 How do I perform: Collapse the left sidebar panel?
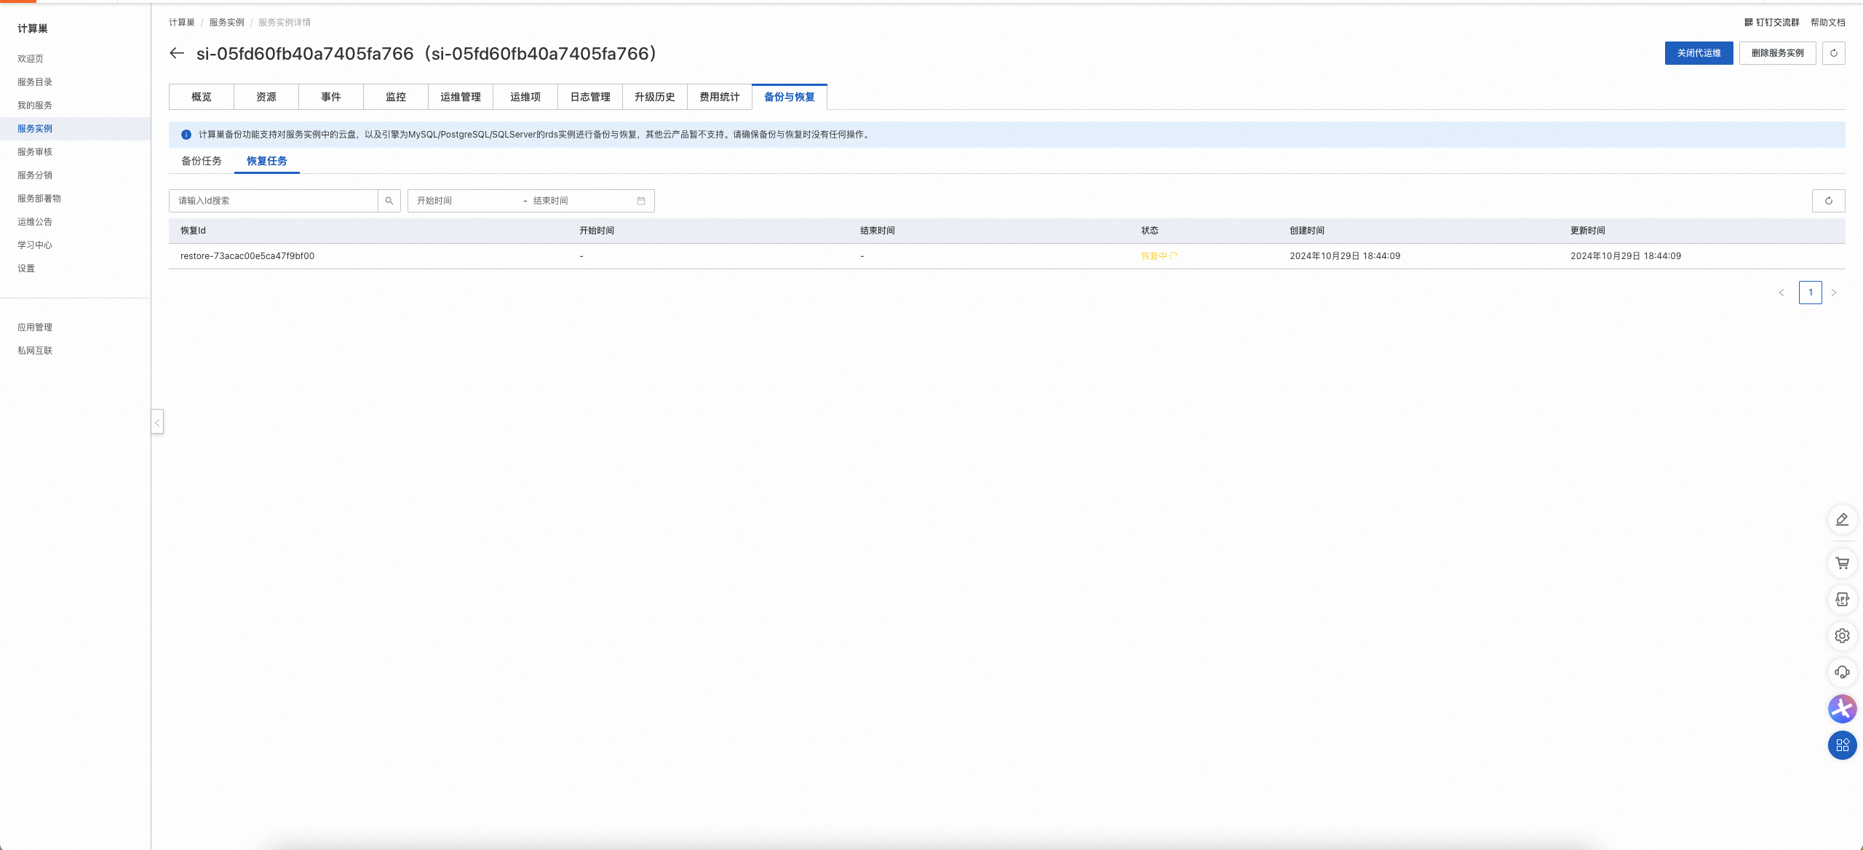157,422
